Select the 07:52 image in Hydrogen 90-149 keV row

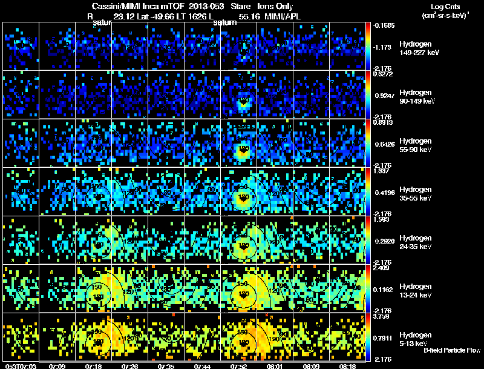click(238, 95)
